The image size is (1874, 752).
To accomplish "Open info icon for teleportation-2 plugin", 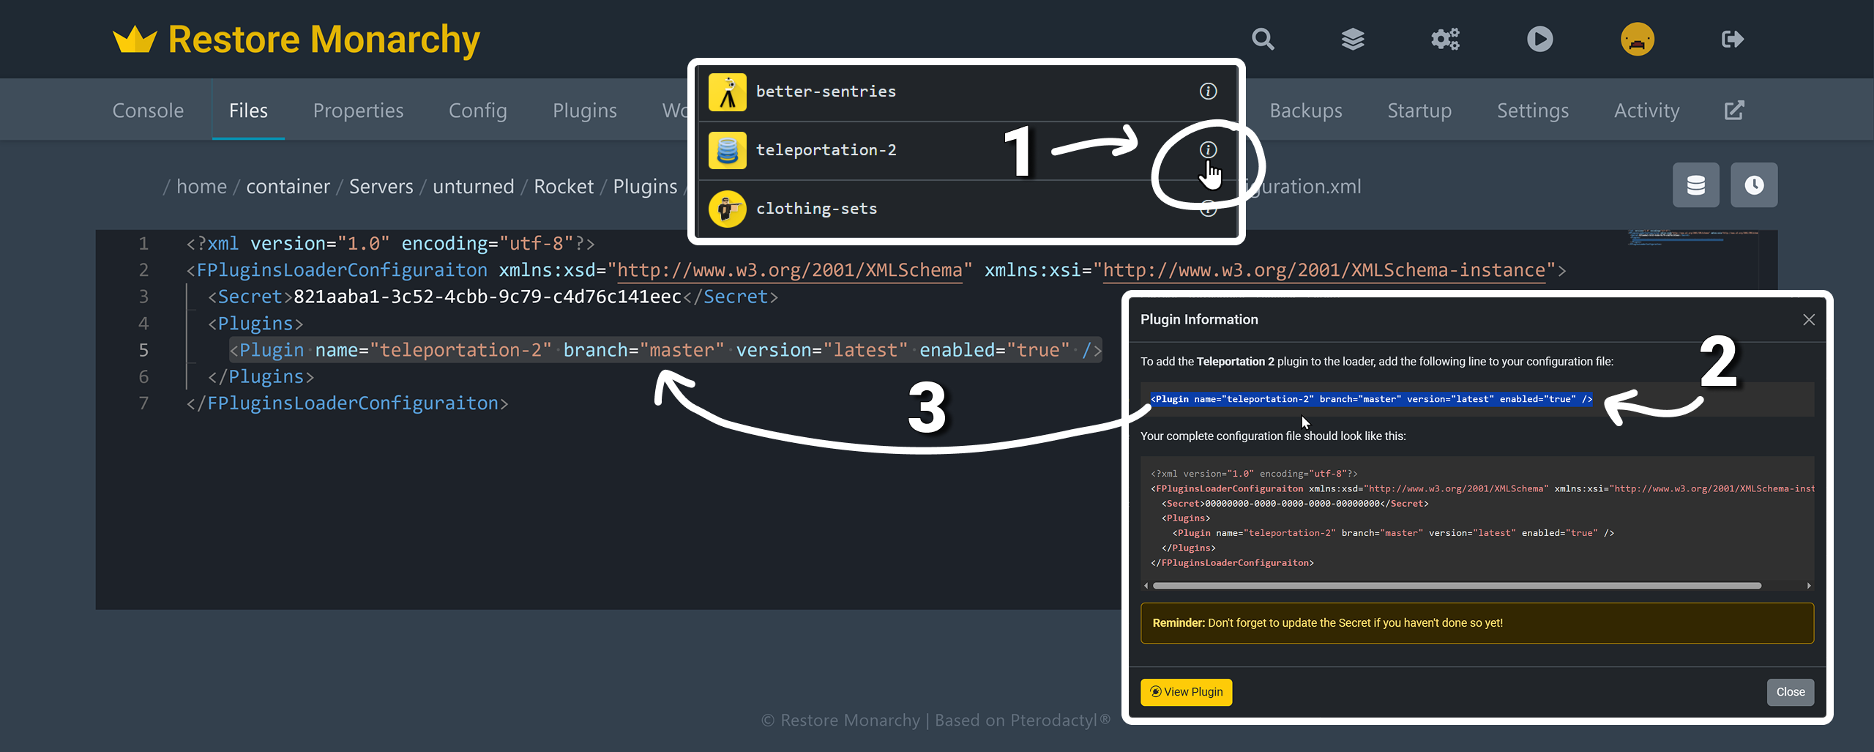I will pos(1208,150).
